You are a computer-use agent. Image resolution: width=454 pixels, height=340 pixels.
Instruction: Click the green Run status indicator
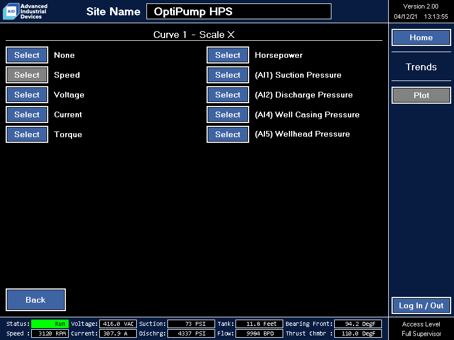click(x=50, y=324)
